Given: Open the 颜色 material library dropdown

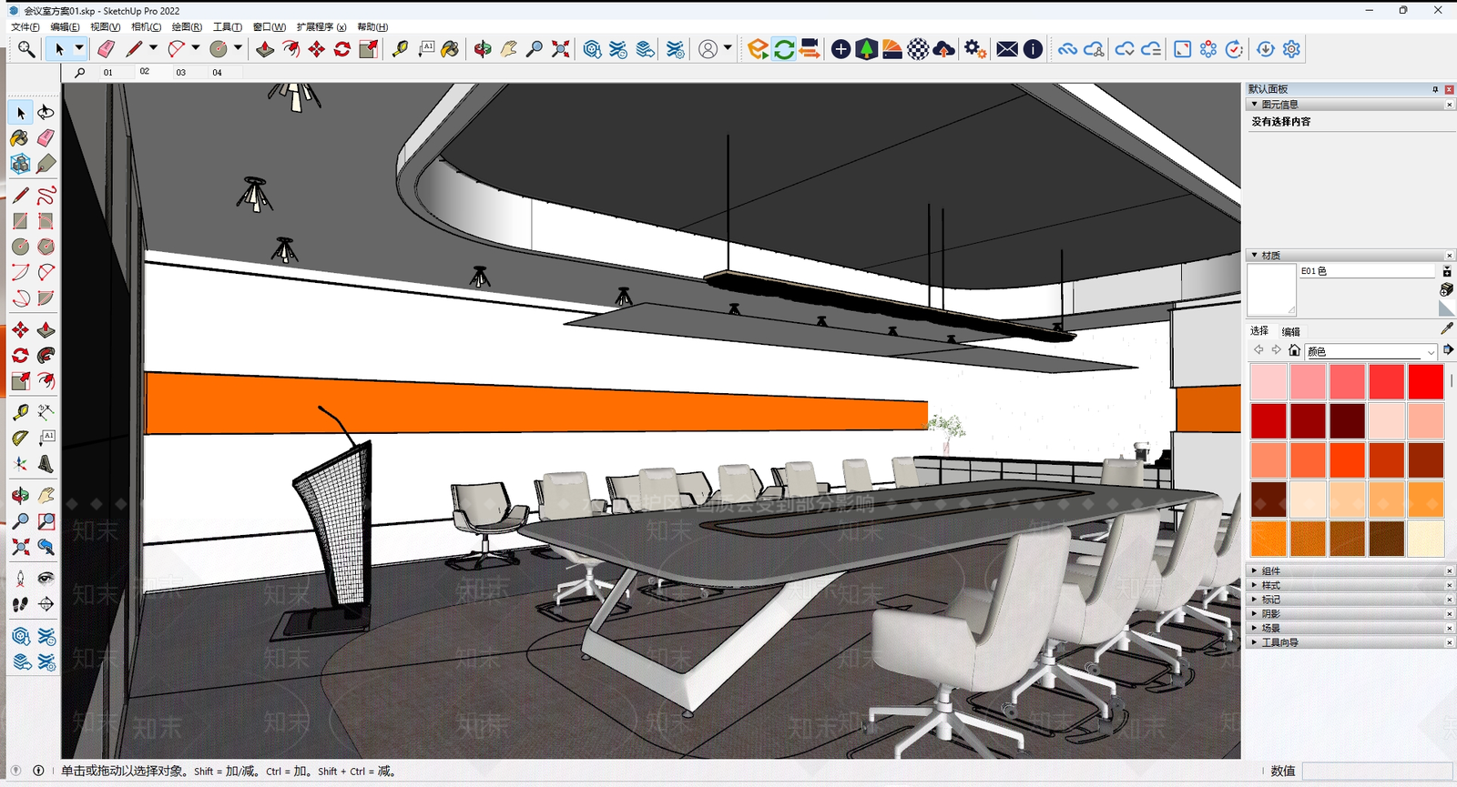Looking at the screenshot, I should [x=1371, y=351].
